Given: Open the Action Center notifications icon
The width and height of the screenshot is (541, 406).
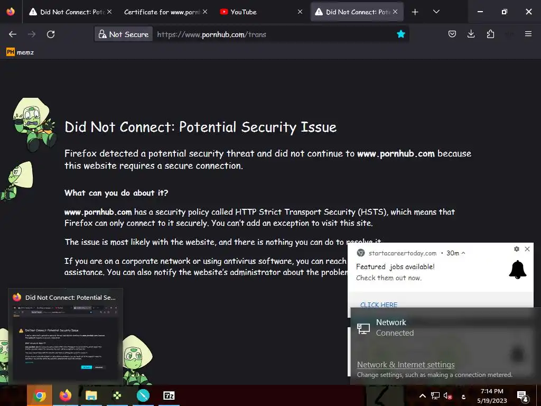Looking at the screenshot, I should click(523, 396).
